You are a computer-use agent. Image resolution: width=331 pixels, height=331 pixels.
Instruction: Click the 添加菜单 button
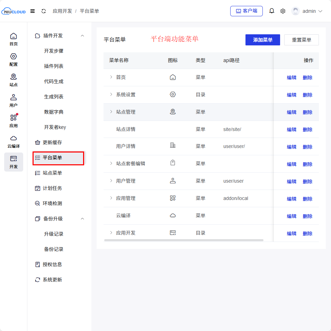[262, 40]
